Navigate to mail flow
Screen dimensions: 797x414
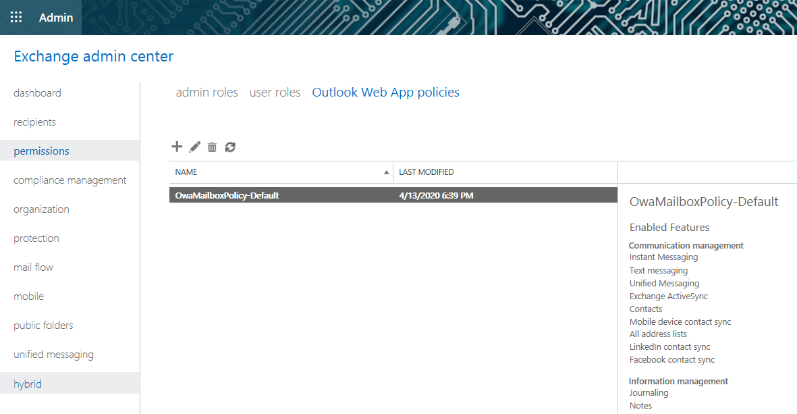(x=33, y=267)
